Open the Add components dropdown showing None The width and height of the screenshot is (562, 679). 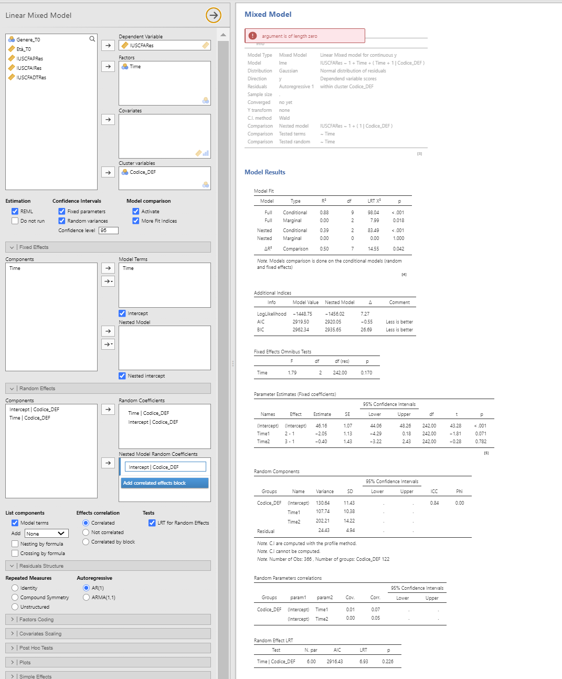pyautogui.click(x=46, y=533)
